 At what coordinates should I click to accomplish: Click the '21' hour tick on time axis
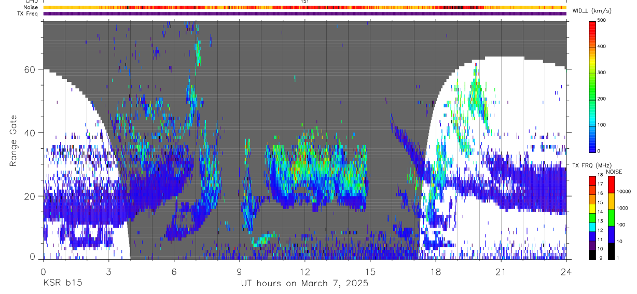point(501,271)
